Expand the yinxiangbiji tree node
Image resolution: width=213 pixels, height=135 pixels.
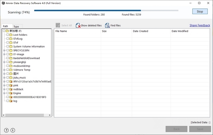coord(4,62)
